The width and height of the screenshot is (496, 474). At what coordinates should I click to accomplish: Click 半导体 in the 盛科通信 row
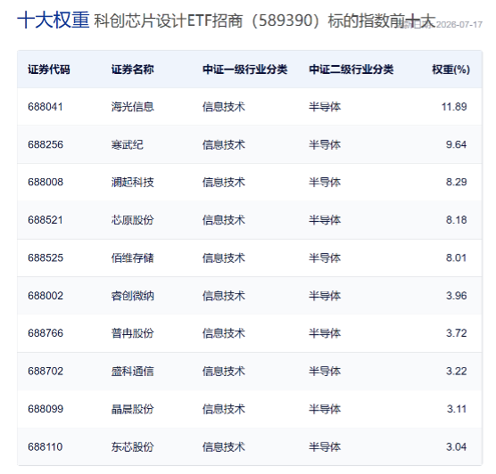[x=325, y=371]
